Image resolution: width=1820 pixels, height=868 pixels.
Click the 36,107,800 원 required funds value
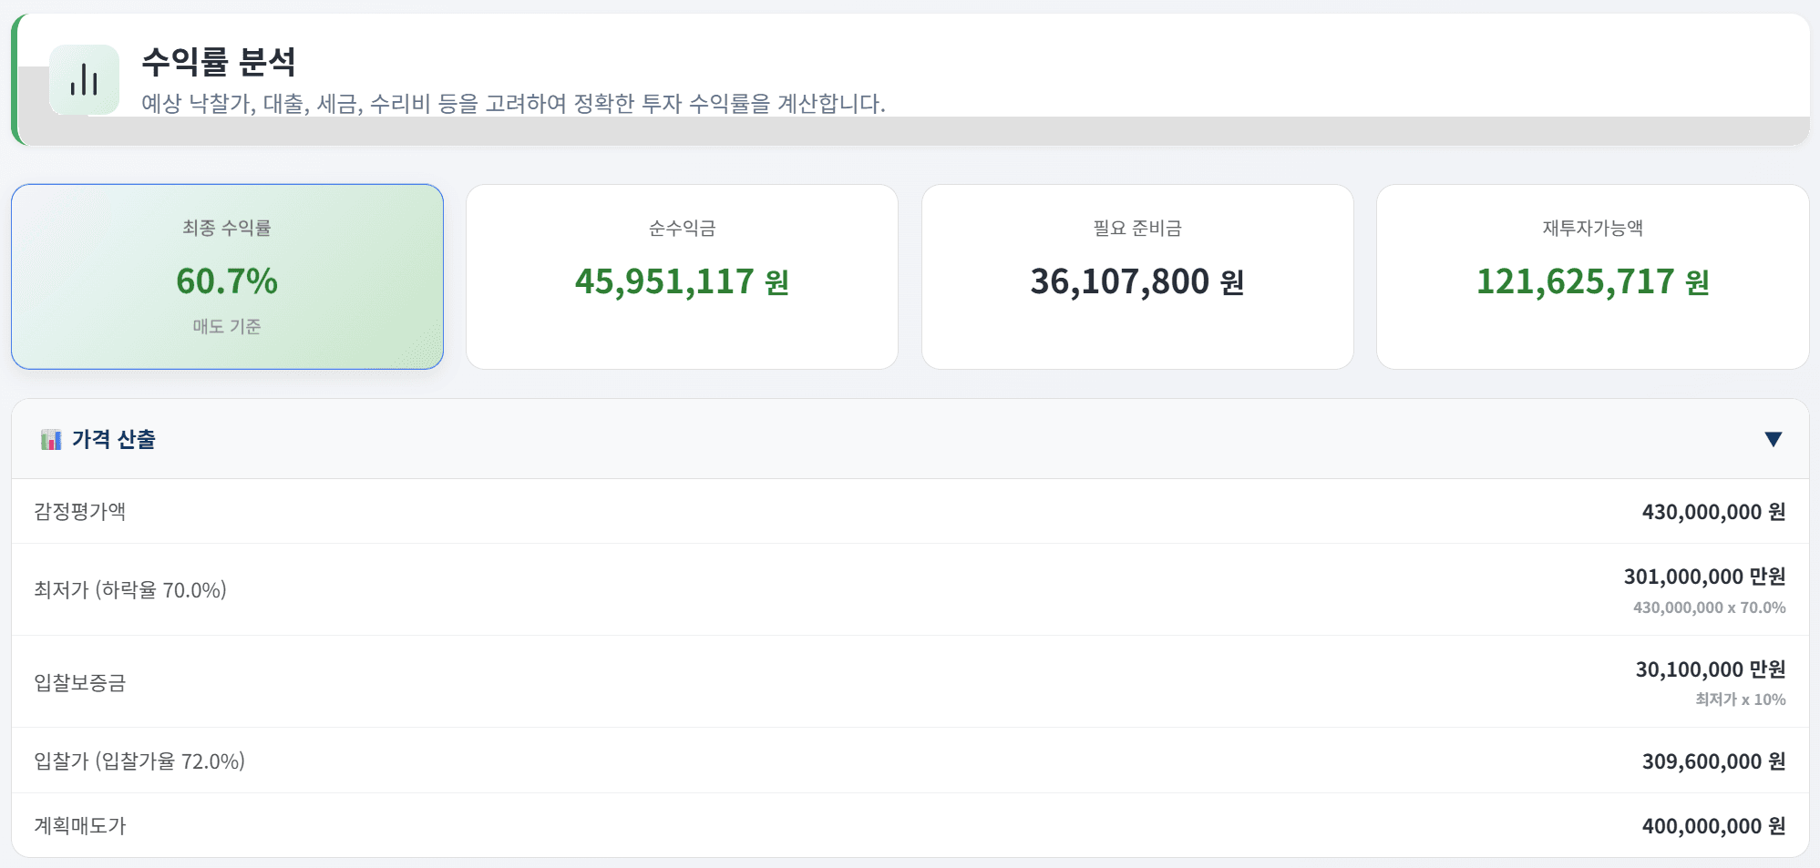click(x=1138, y=281)
